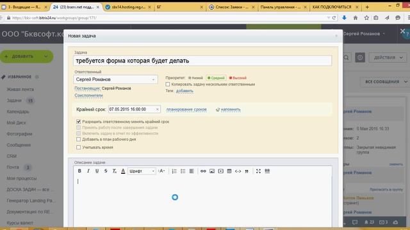Open Сергей Романов user menu
This screenshot has width=410, height=230.
(x=364, y=34)
